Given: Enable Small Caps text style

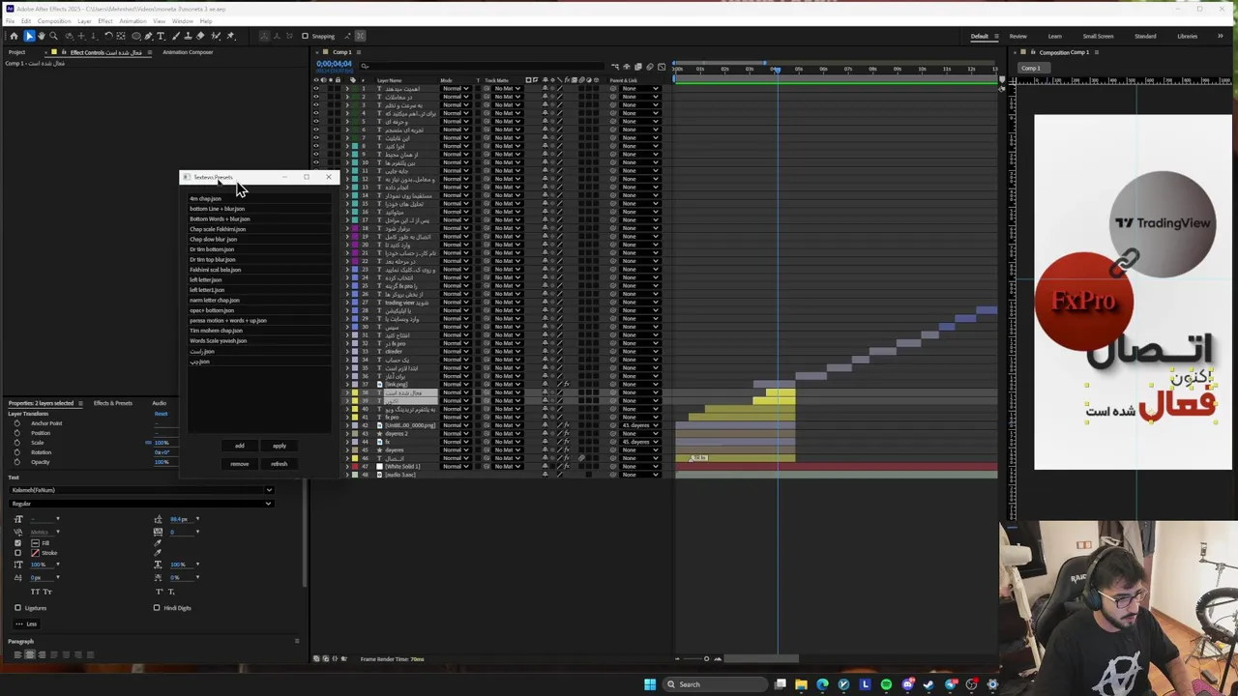Looking at the screenshot, I should pos(47,592).
